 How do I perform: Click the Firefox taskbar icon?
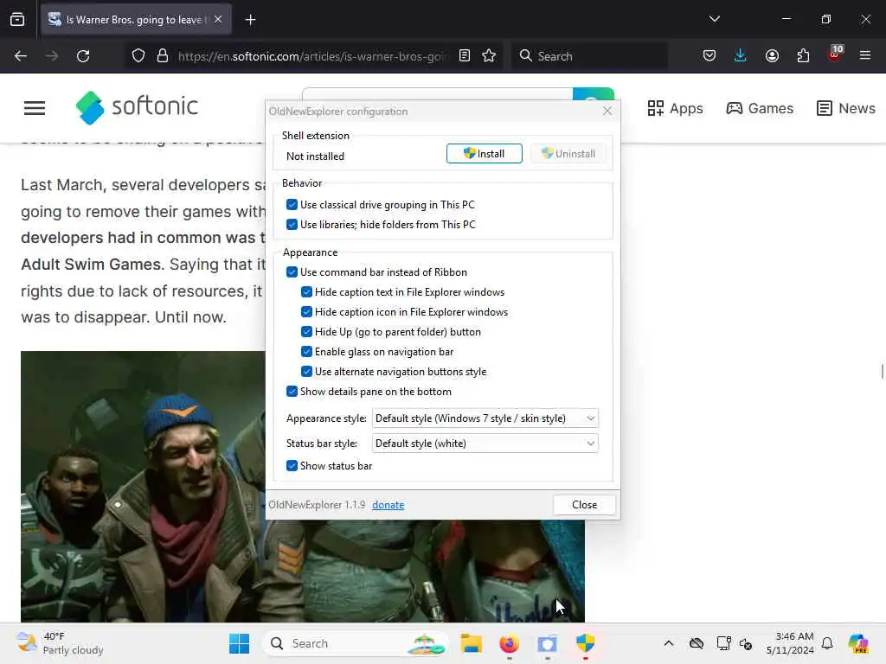coord(509,643)
